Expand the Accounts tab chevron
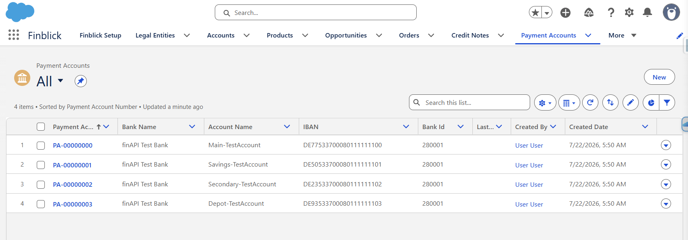Image resolution: width=688 pixels, height=240 pixels. (x=247, y=35)
